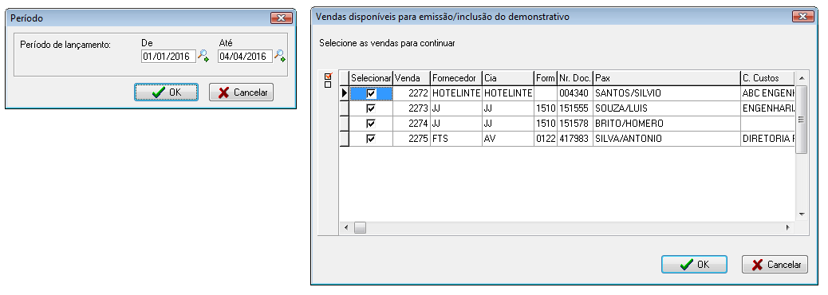Click fornecedor cell FTS
The width and height of the screenshot is (828, 295).
pos(455,139)
